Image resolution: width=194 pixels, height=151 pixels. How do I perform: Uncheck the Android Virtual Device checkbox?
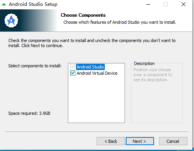pyautogui.click(x=73, y=73)
